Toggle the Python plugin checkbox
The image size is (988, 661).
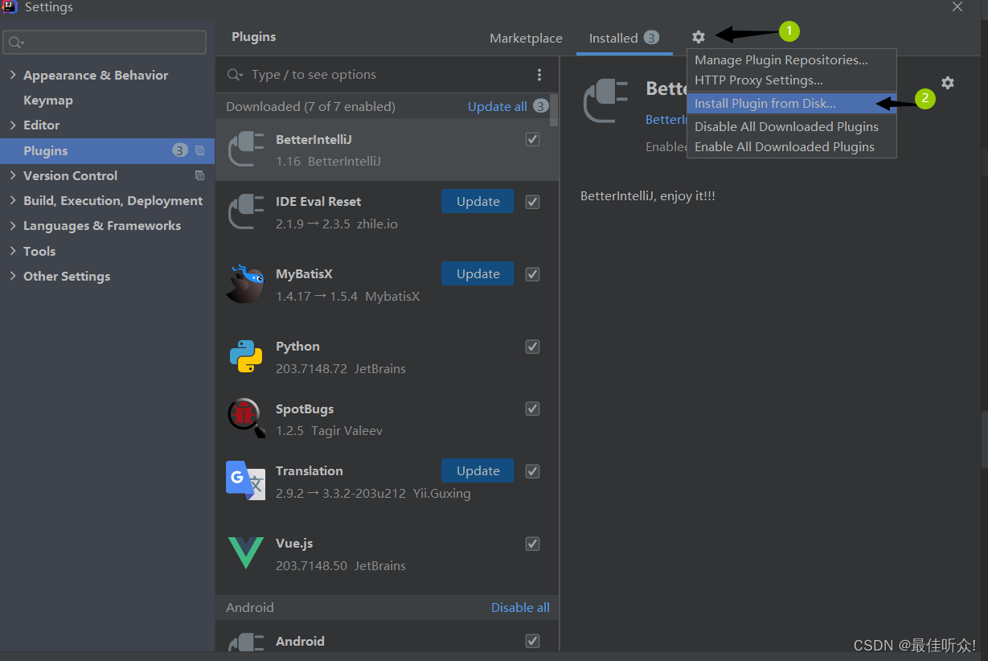pyautogui.click(x=532, y=347)
